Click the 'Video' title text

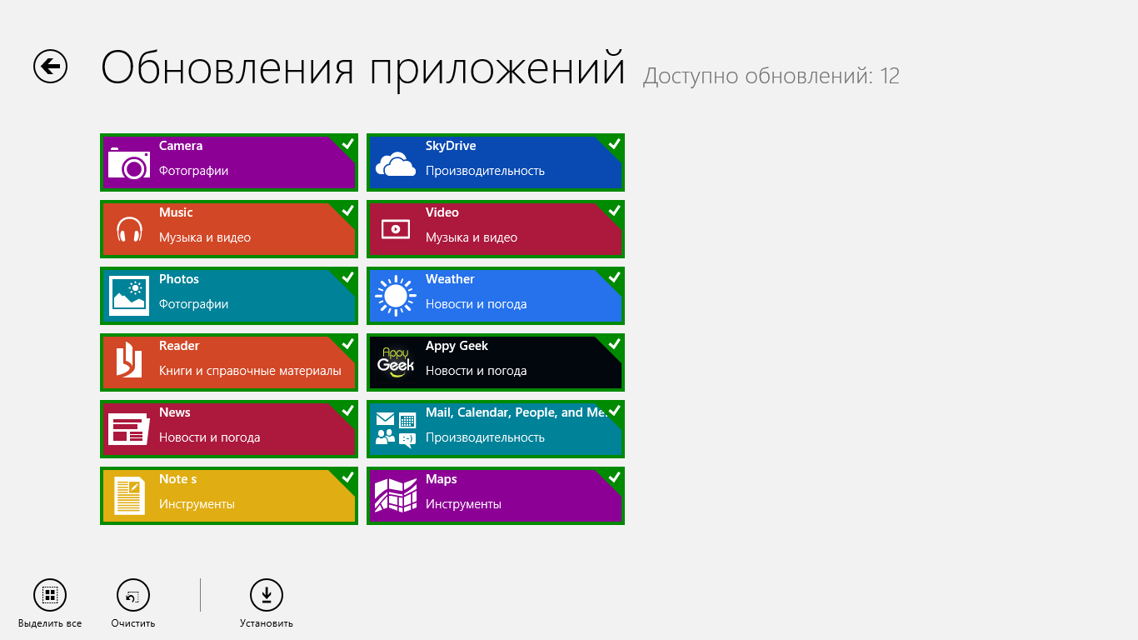(442, 212)
